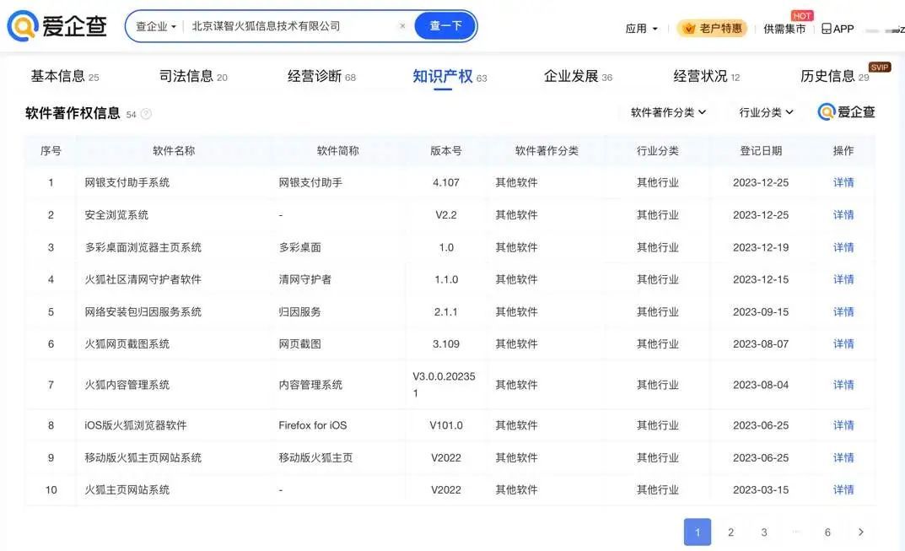Expand the 行业分类 filter dropdown

766,112
